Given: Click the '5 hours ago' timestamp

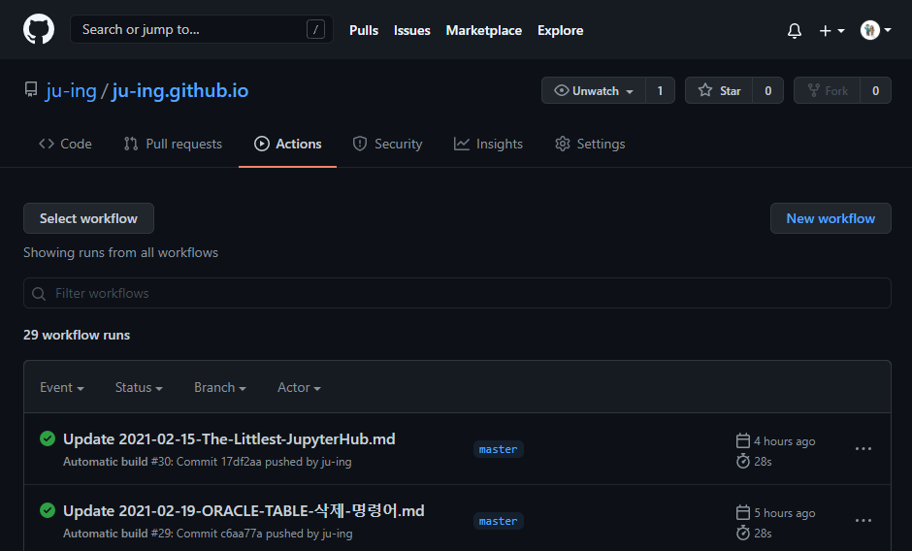Looking at the screenshot, I should point(785,512).
